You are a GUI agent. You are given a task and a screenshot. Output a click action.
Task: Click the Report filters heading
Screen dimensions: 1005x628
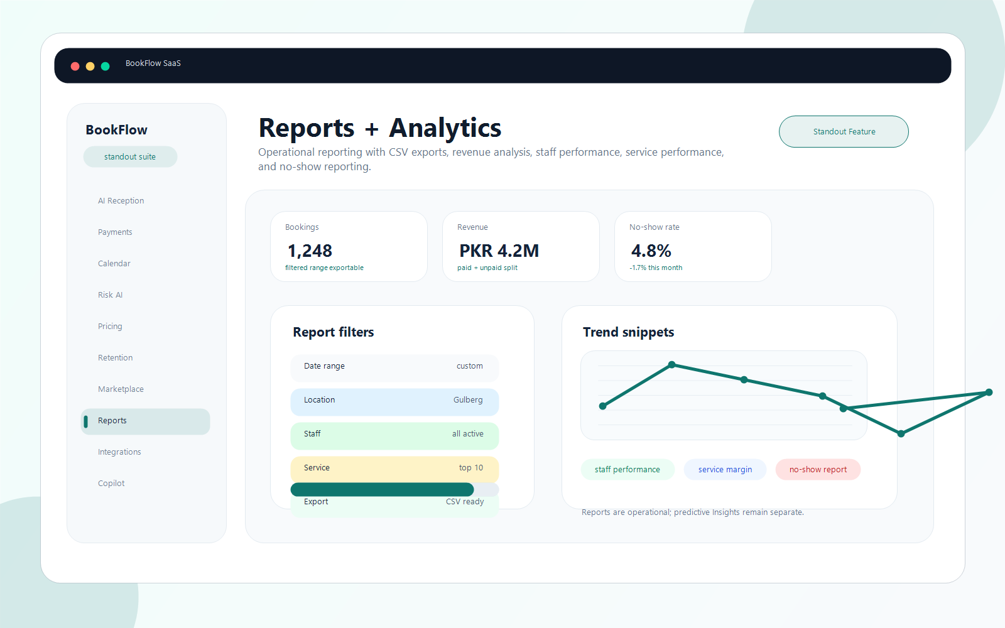click(334, 332)
